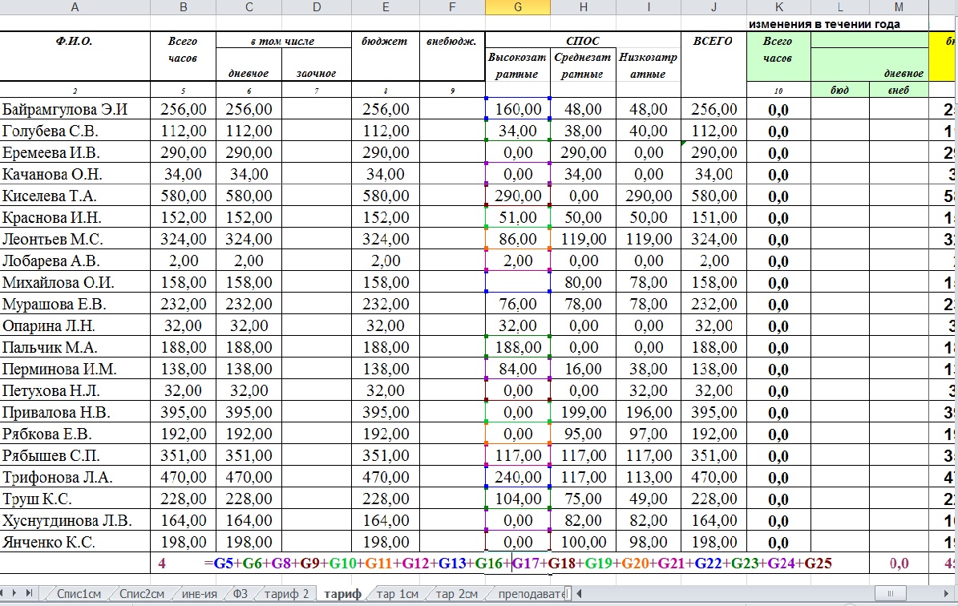Click the empty G cell in Михайлова row
The width and height of the screenshot is (958, 606).
pos(518,282)
